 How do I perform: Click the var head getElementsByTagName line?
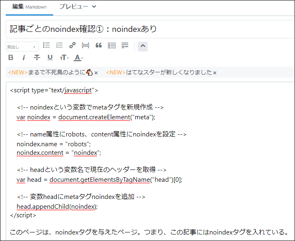(99, 180)
